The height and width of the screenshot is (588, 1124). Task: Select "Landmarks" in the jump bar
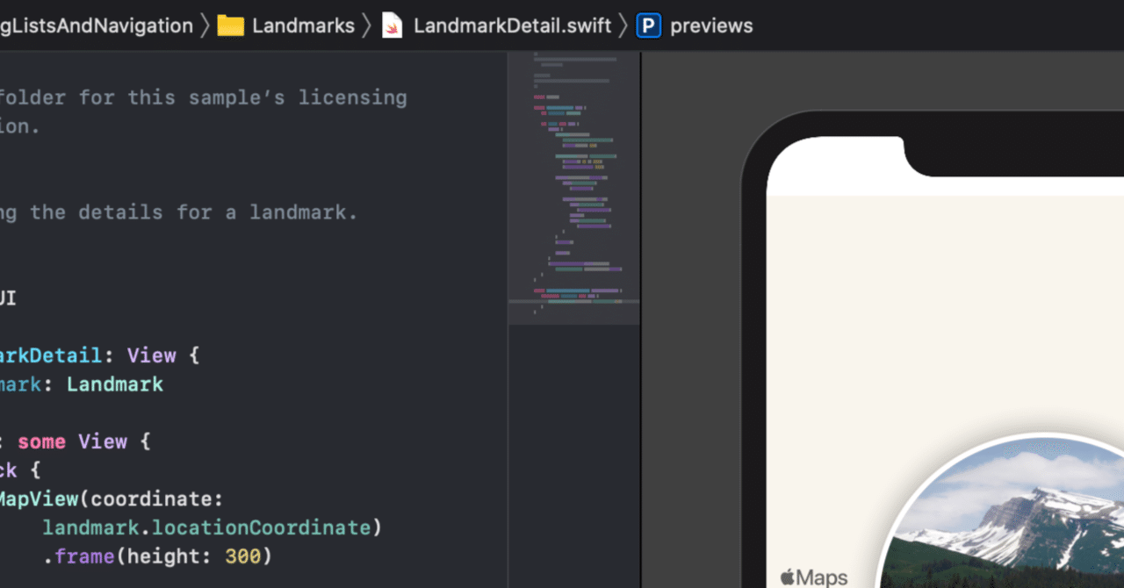pyautogui.click(x=303, y=25)
